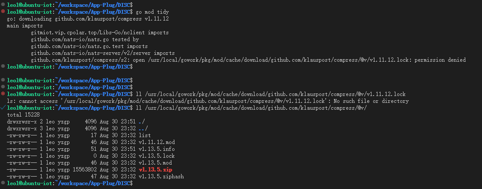Click the red error marker beside go mod tidy
482x189 pixels.
(3, 12)
